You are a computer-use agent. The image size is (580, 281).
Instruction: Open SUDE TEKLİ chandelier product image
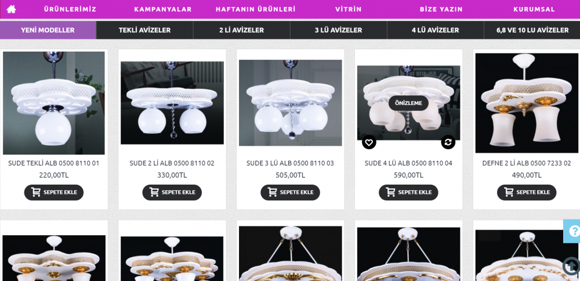[x=54, y=103]
